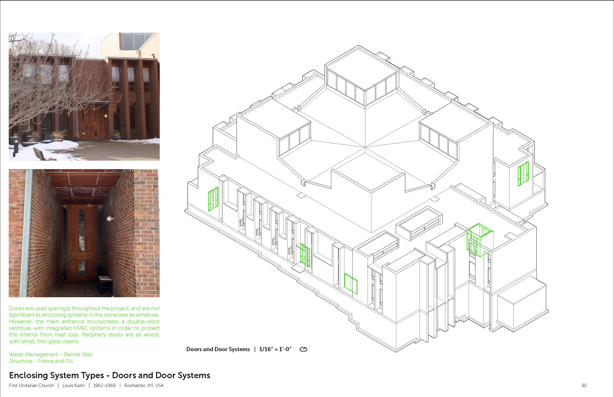Open the church exterior entrance photo
The image size is (614, 397).
coord(84,96)
